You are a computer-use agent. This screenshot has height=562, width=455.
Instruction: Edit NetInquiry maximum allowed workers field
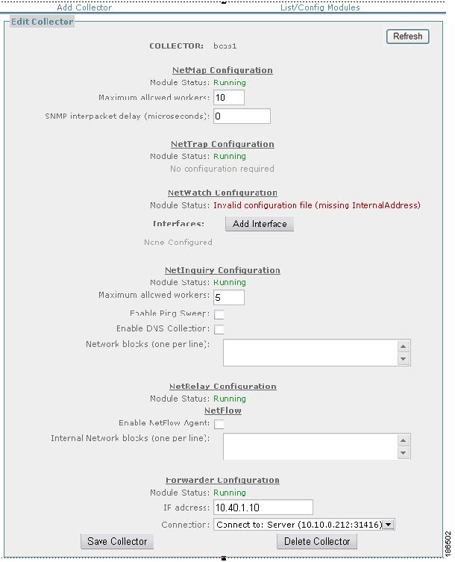coord(229,297)
